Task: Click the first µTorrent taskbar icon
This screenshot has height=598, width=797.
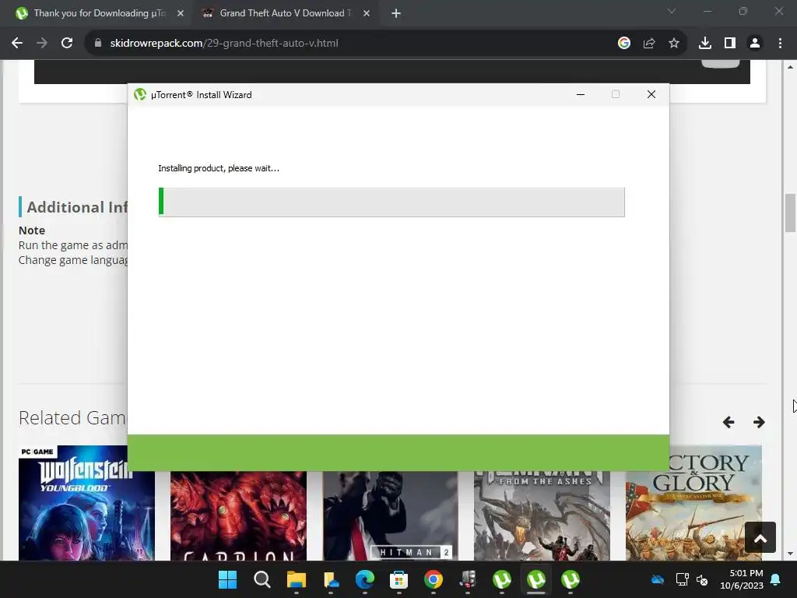Action: 502,579
